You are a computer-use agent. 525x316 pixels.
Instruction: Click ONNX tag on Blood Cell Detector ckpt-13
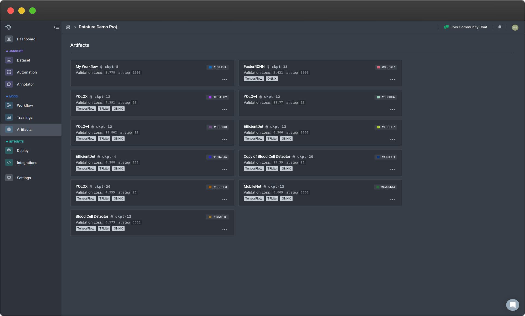(118, 229)
